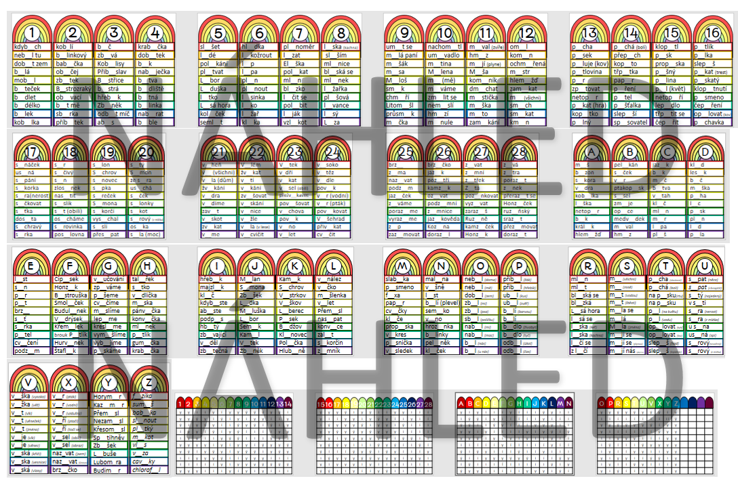
Task: Click the word 'l_kožrout' in card 6
Action: pos(257,56)
